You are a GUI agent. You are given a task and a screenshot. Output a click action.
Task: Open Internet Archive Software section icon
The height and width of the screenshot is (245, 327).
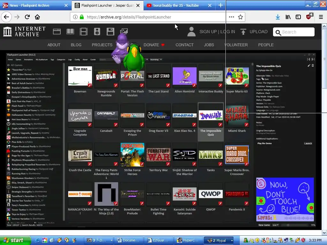110,32
